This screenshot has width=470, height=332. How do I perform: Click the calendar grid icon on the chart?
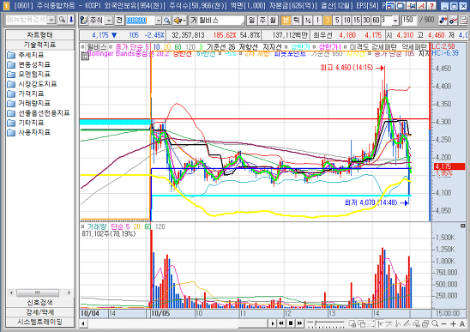click(85, 57)
